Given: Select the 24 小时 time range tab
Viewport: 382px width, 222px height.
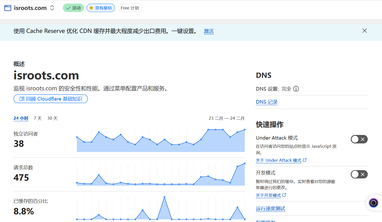Looking at the screenshot, I should pos(21,118).
